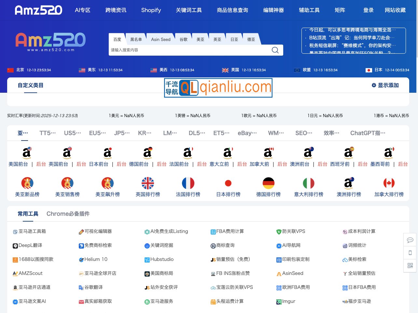Switch to the 黑名单 search tab
418x313 pixels.
pyautogui.click(x=136, y=39)
